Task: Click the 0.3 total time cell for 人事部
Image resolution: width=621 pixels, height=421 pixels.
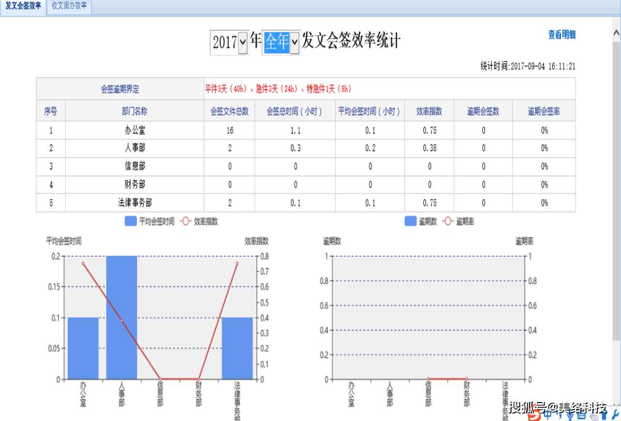Action: [x=295, y=148]
